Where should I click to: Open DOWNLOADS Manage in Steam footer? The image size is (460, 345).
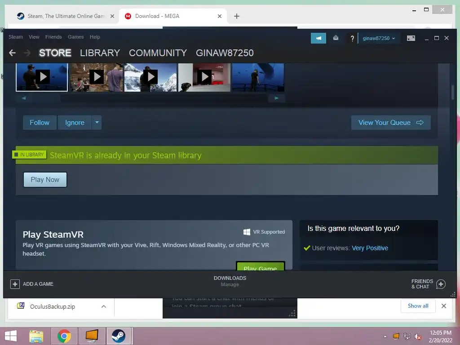click(230, 281)
